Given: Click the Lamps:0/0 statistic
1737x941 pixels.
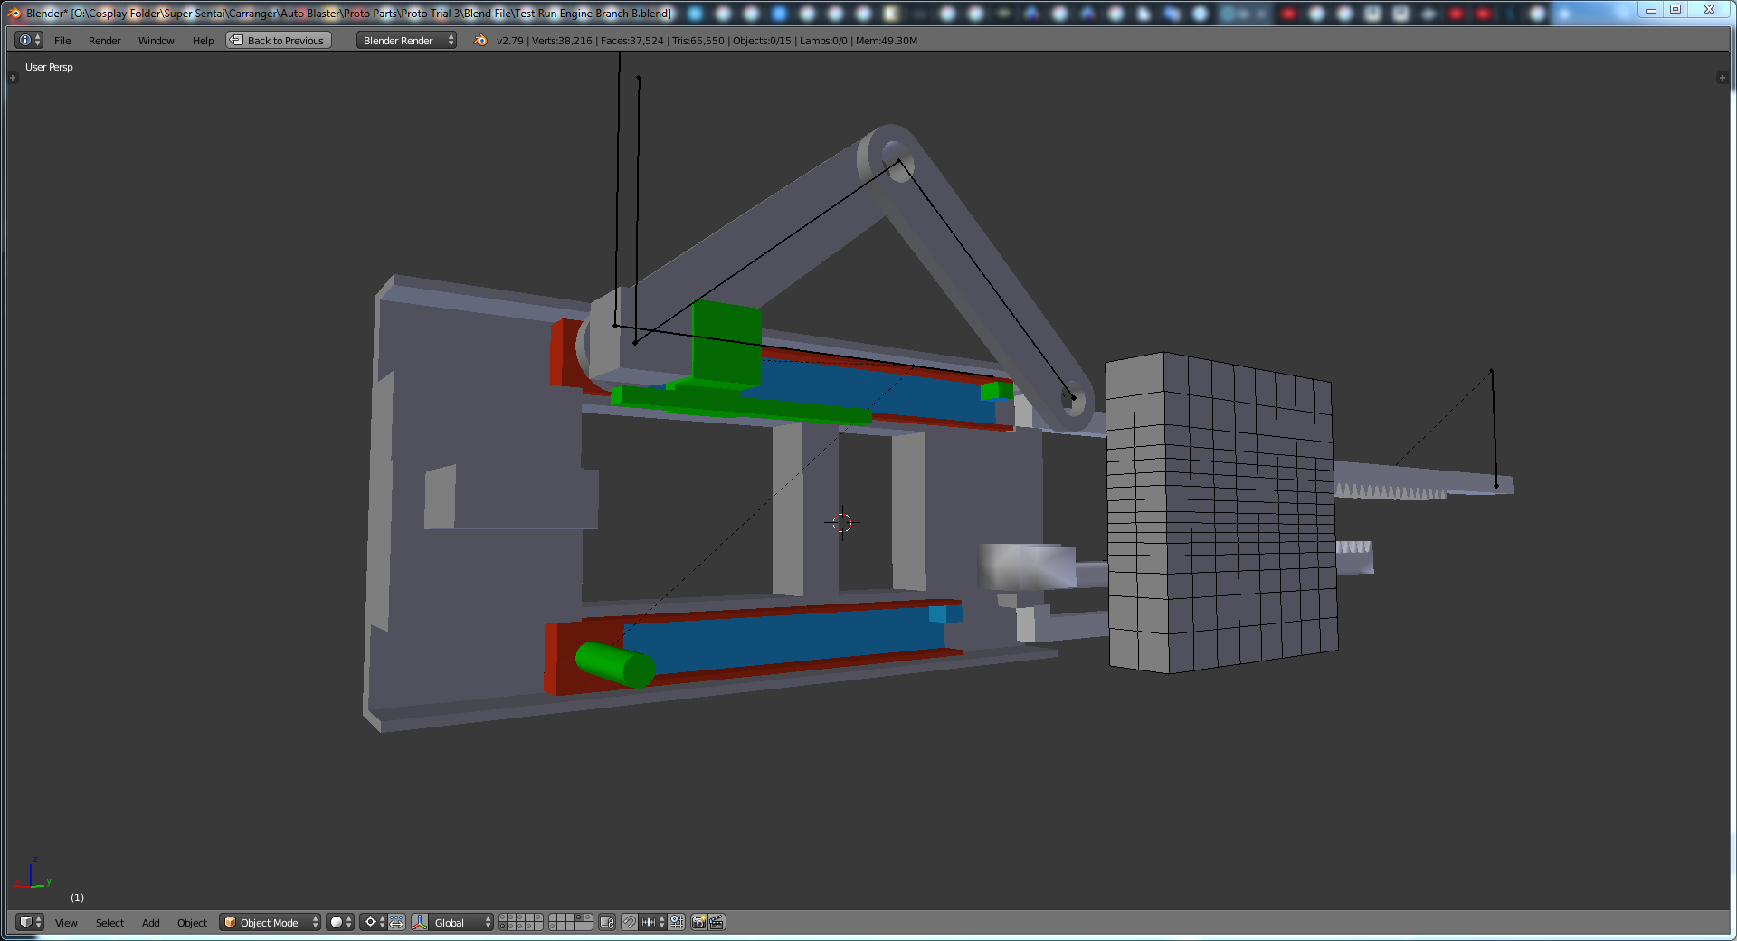Looking at the screenshot, I should 823,41.
